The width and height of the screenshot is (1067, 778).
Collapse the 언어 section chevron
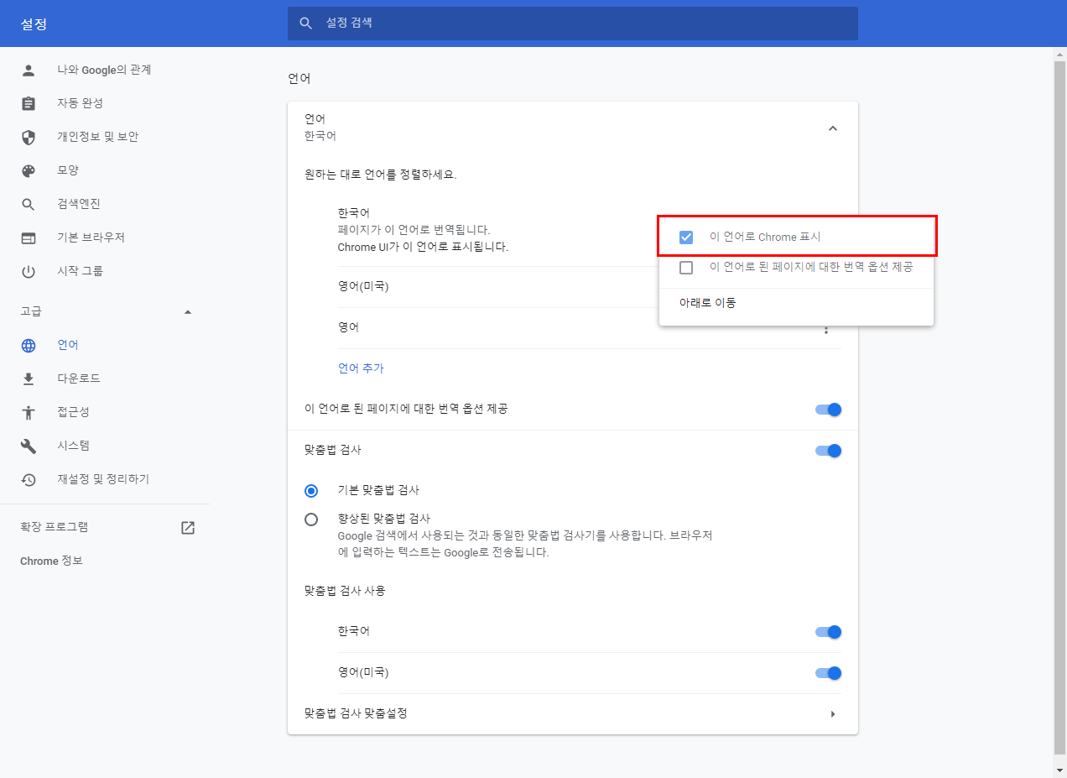(832, 128)
